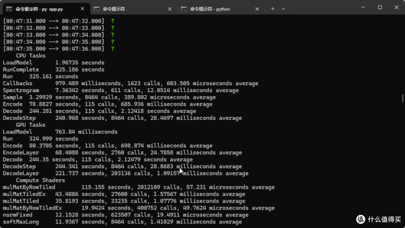Click the 'Spectrogram 7.36342 seconds' line
This screenshot has height=228, width=405.
[121, 90]
